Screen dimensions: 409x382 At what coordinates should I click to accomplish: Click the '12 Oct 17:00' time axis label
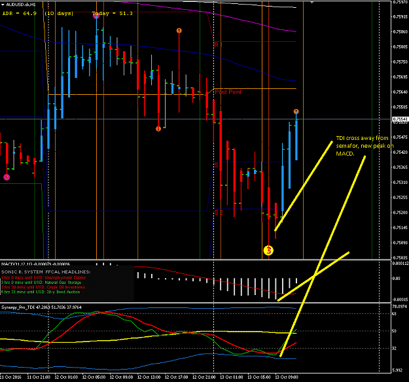tap(176, 377)
